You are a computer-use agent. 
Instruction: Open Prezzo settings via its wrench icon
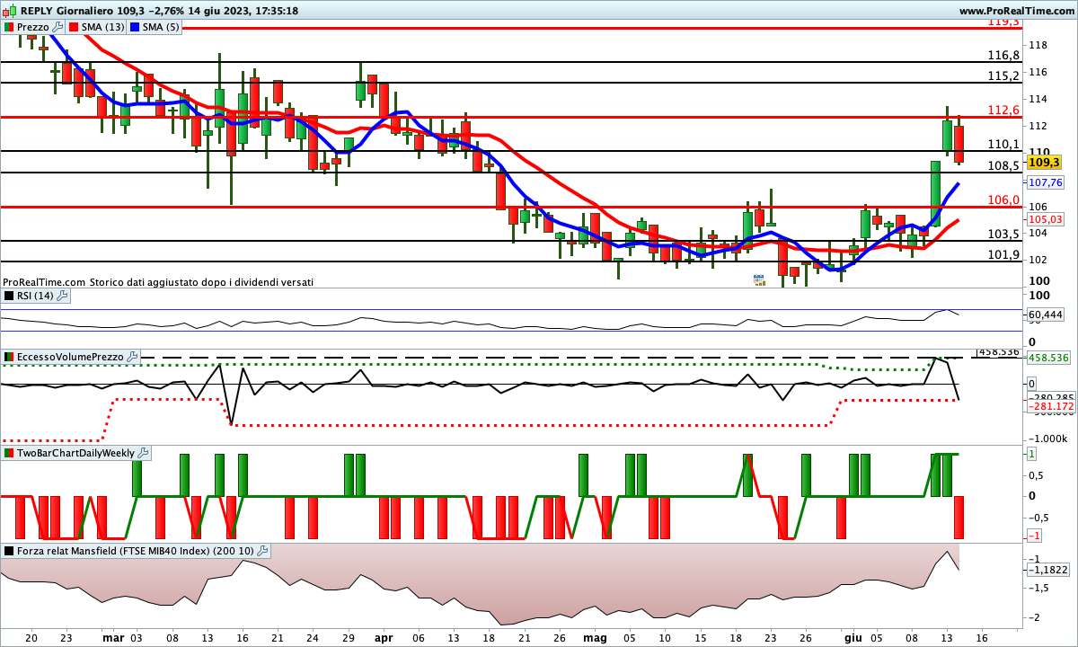(57, 27)
